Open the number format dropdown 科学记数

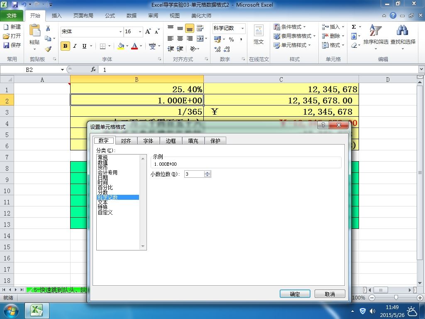[242, 28]
